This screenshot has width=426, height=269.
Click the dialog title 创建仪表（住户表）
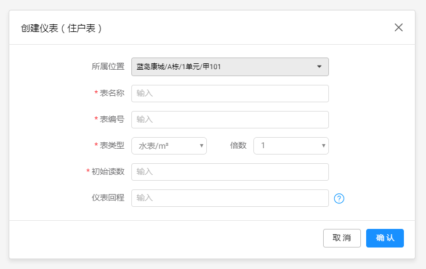pos(62,28)
